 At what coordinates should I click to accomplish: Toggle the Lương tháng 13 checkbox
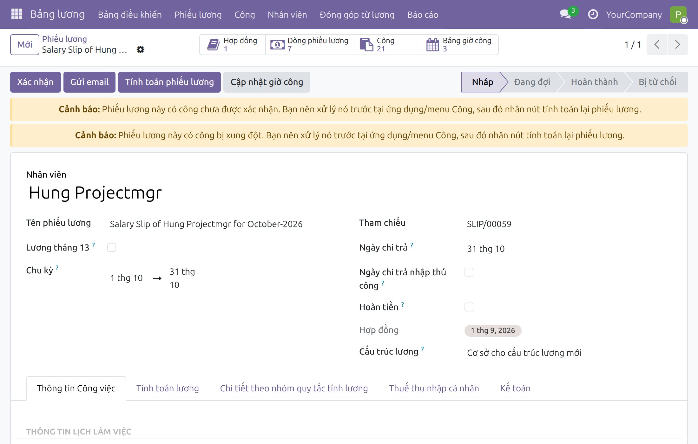pyautogui.click(x=112, y=247)
